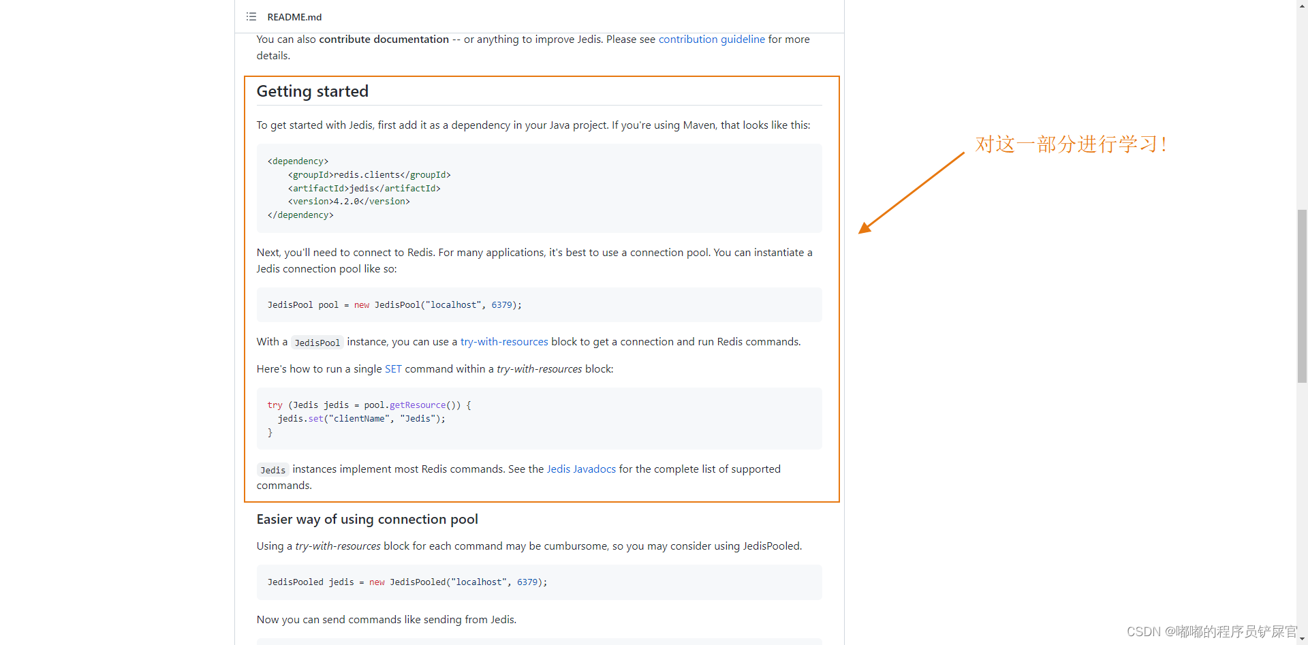Open the SET command link
Image resolution: width=1308 pixels, height=645 pixels.
click(393, 369)
